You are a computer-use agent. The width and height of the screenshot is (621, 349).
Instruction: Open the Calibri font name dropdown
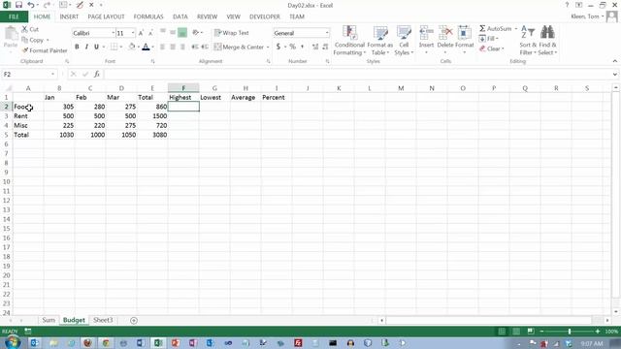pyautogui.click(x=113, y=33)
